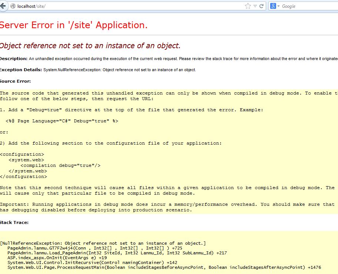The image size is (338, 274).
Task: Click the Google search engine icon
Action: 273,6
